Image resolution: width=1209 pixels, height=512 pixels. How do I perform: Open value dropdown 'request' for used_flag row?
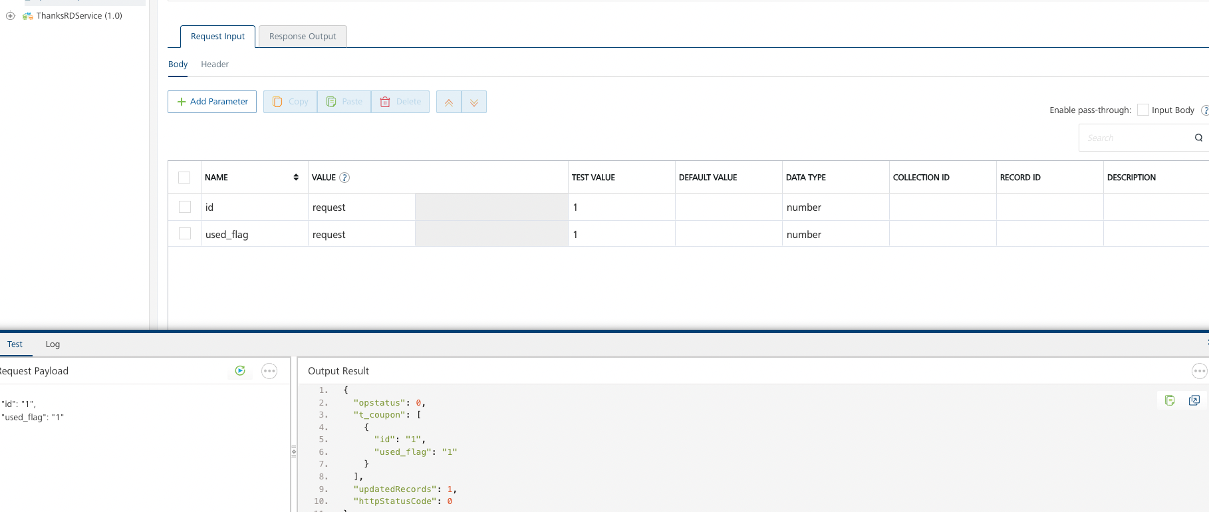362,234
